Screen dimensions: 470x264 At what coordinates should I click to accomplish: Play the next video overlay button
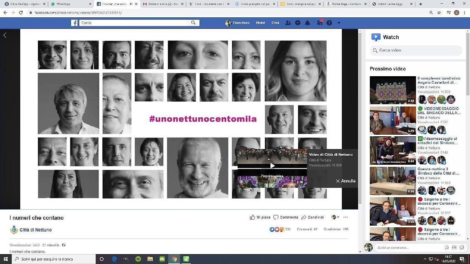click(272, 166)
